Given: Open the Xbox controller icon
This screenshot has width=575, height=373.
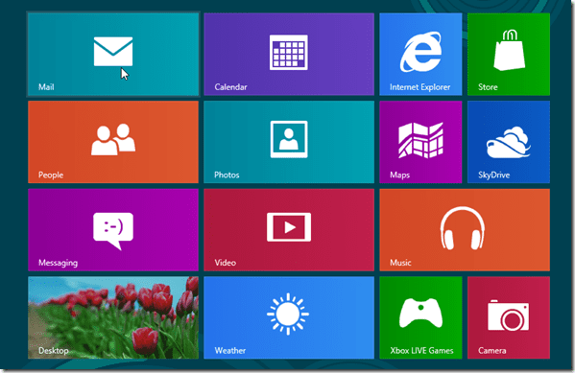Looking at the screenshot, I should 420,313.
